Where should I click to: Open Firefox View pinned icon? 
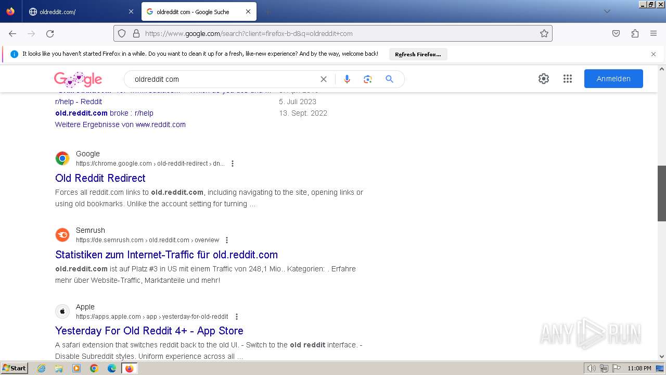pos(10,11)
